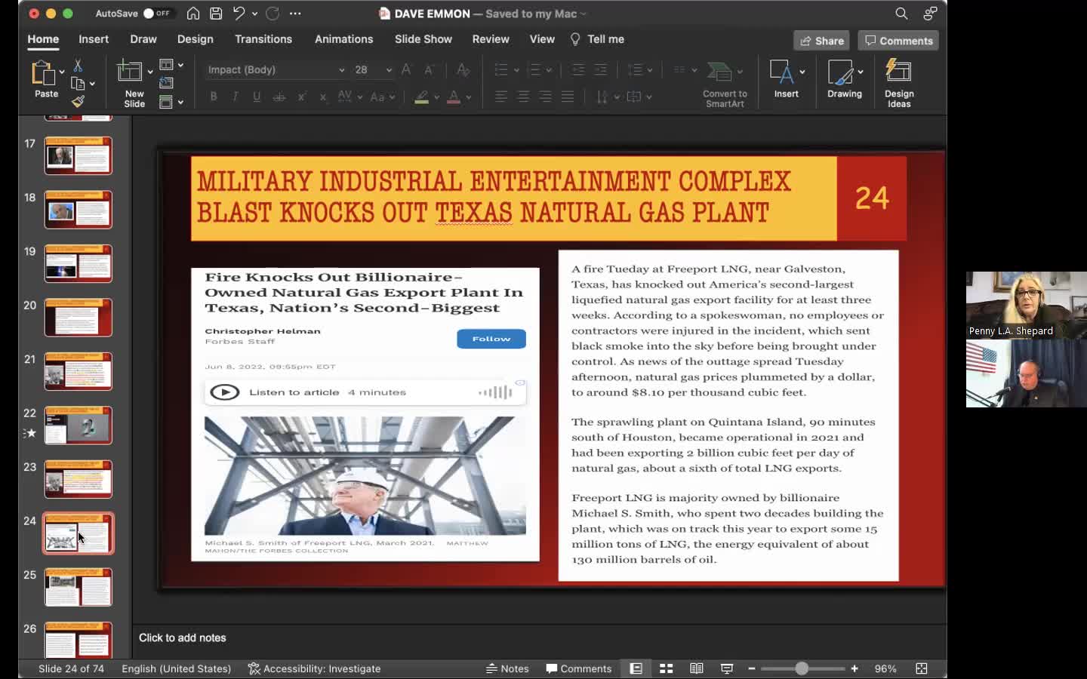This screenshot has height=679, width=1087.
Task: Open the Design tab
Action: coord(195,39)
